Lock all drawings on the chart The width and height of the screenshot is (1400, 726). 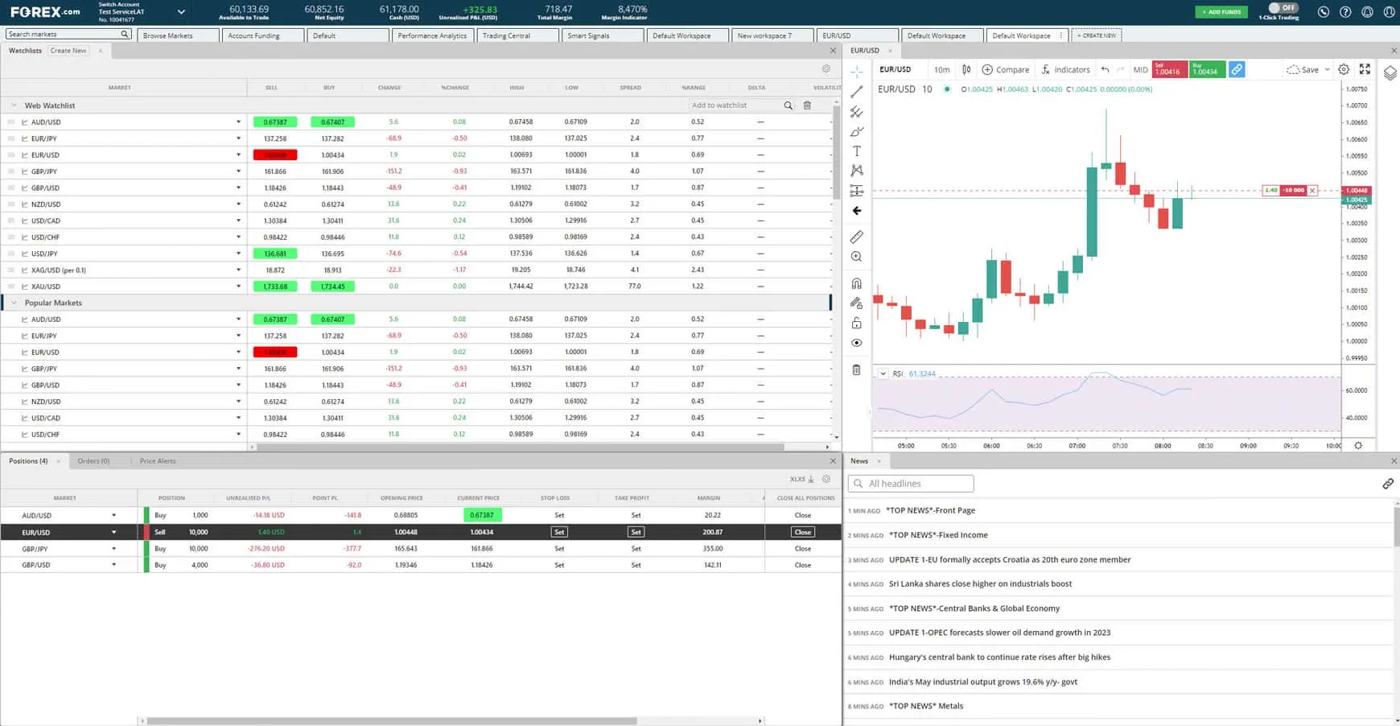point(856,323)
